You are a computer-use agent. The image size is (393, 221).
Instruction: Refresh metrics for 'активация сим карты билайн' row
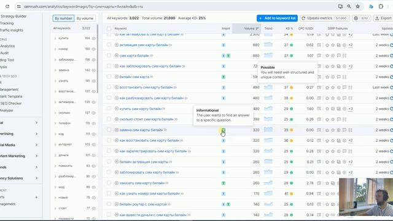(x=391, y=45)
